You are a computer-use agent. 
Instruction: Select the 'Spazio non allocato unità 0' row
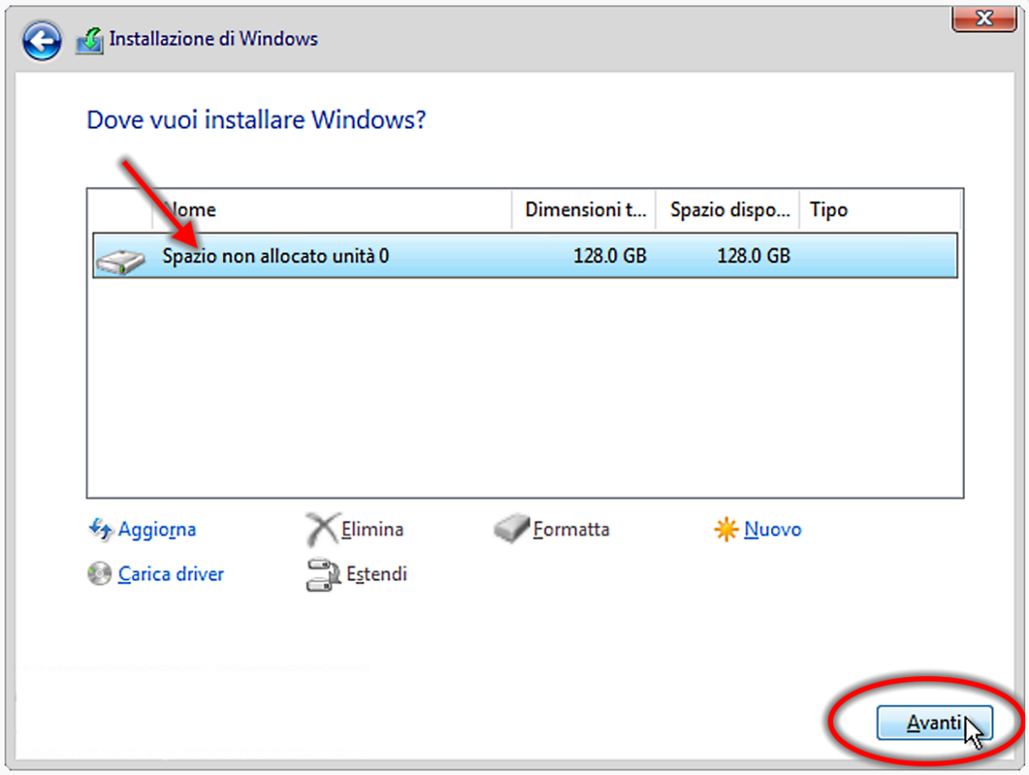tap(525, 256)
